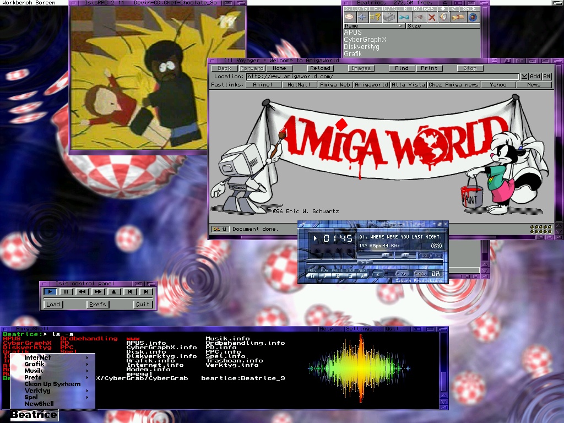The height and width of the screenshot is (423, 564).
Task: Click the red X delete icon in file manager
Action: tap(432, 17)
